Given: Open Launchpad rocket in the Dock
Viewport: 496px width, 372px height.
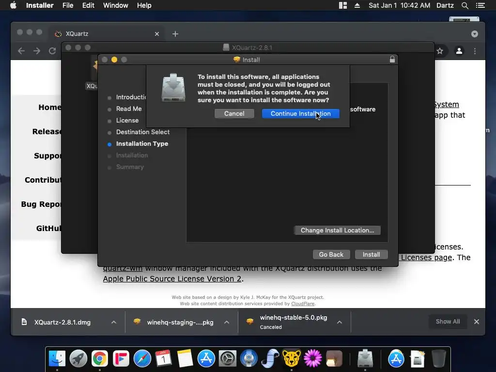Looking at the screenshot, I should pyautogui.click(x=78, y=359).
